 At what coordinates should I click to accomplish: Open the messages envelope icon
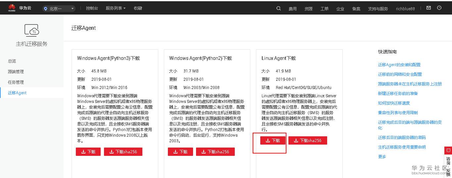pos(428,8)
